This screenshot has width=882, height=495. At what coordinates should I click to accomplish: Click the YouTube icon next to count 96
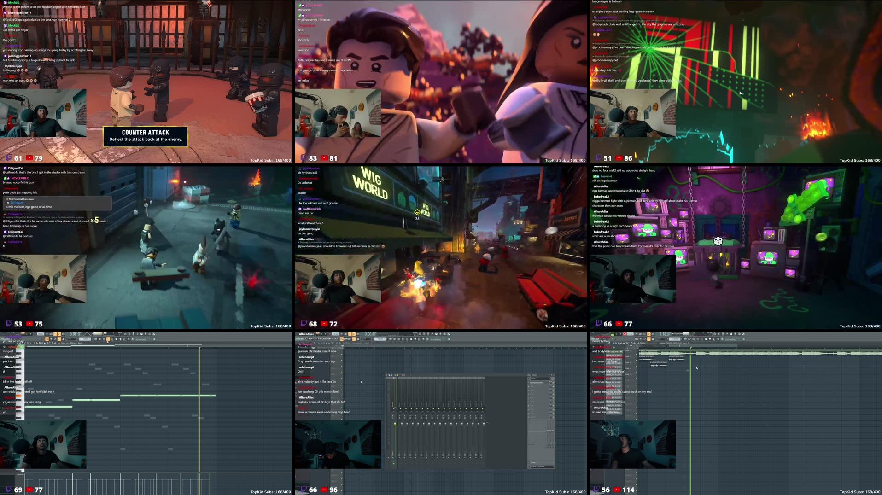(324, 489)
